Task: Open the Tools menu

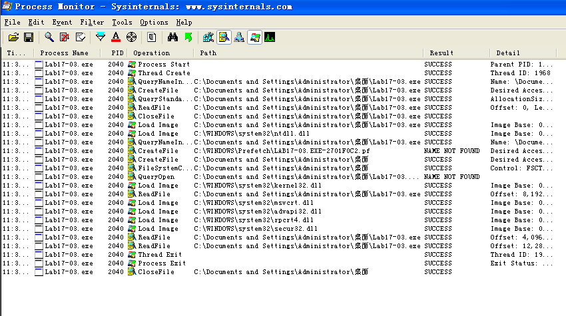Action: coord(122,23)
